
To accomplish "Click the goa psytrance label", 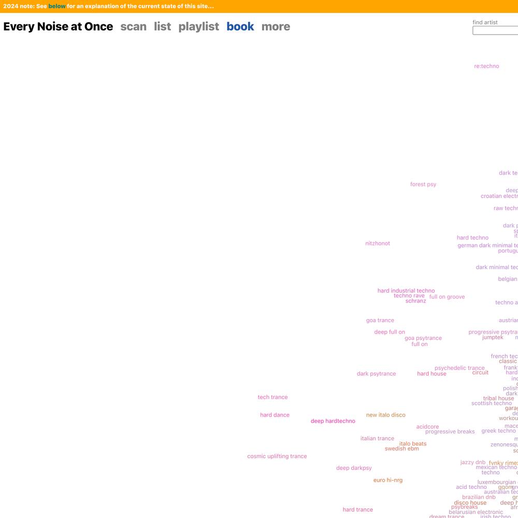I will click(x=423, y=338).
